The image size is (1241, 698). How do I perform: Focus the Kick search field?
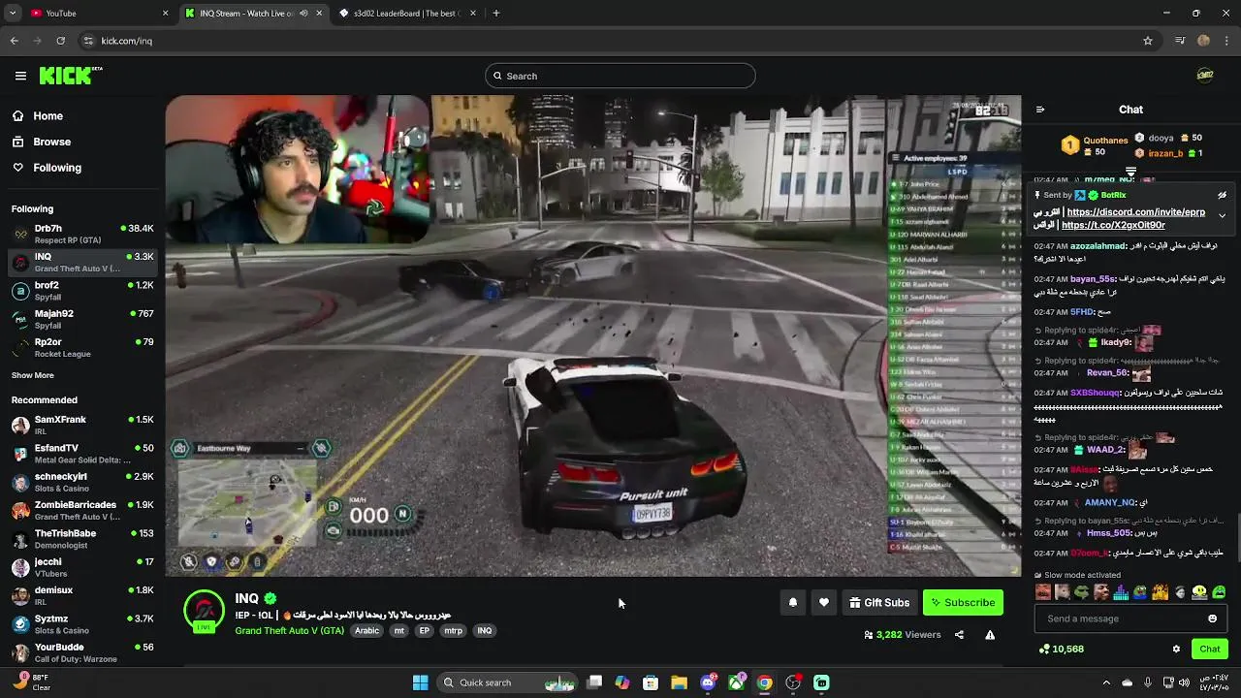[620, 76]
